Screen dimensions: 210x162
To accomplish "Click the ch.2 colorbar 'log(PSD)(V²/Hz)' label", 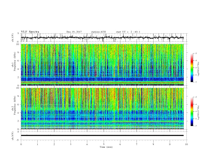I will point(198,113).
